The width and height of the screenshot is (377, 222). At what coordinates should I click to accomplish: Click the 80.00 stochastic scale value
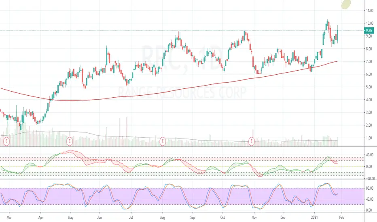point(370,188)
